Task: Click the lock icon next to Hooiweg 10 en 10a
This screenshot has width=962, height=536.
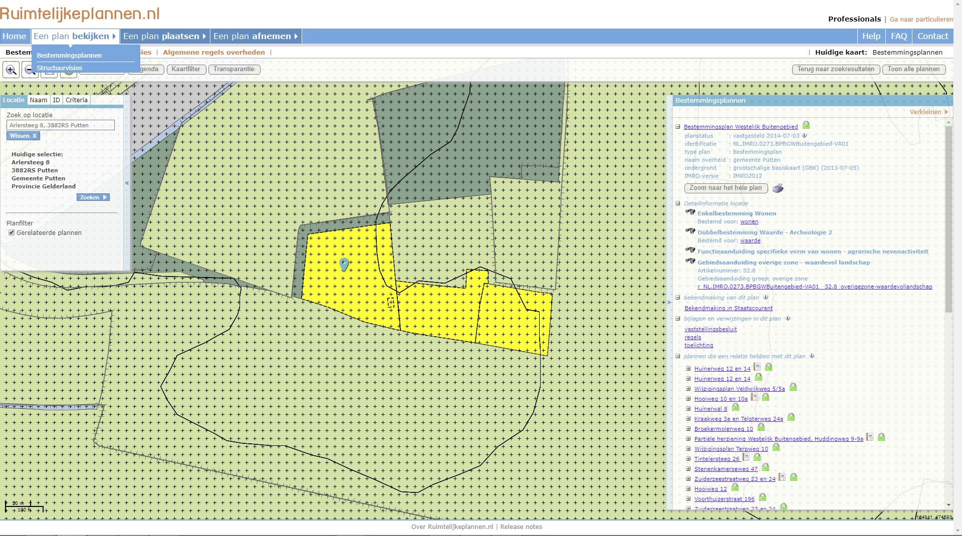Action: (766, 398)
